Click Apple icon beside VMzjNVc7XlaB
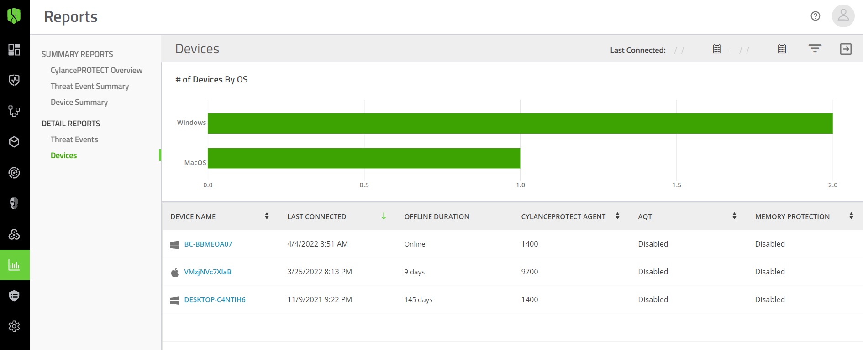The image size is (863, 350). coord(174,273)
